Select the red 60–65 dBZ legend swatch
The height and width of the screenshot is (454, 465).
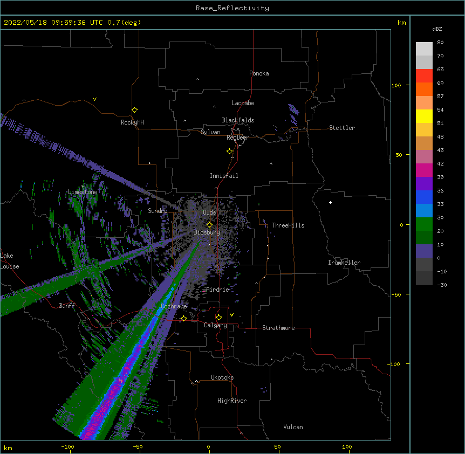(424, 76)
